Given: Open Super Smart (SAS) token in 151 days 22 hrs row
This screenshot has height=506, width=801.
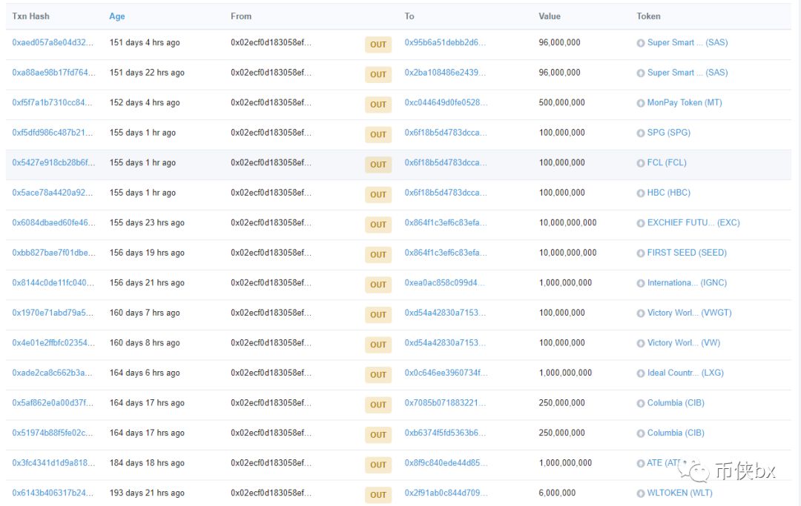Looking at the screenshot, I should [x=687, y=73].
